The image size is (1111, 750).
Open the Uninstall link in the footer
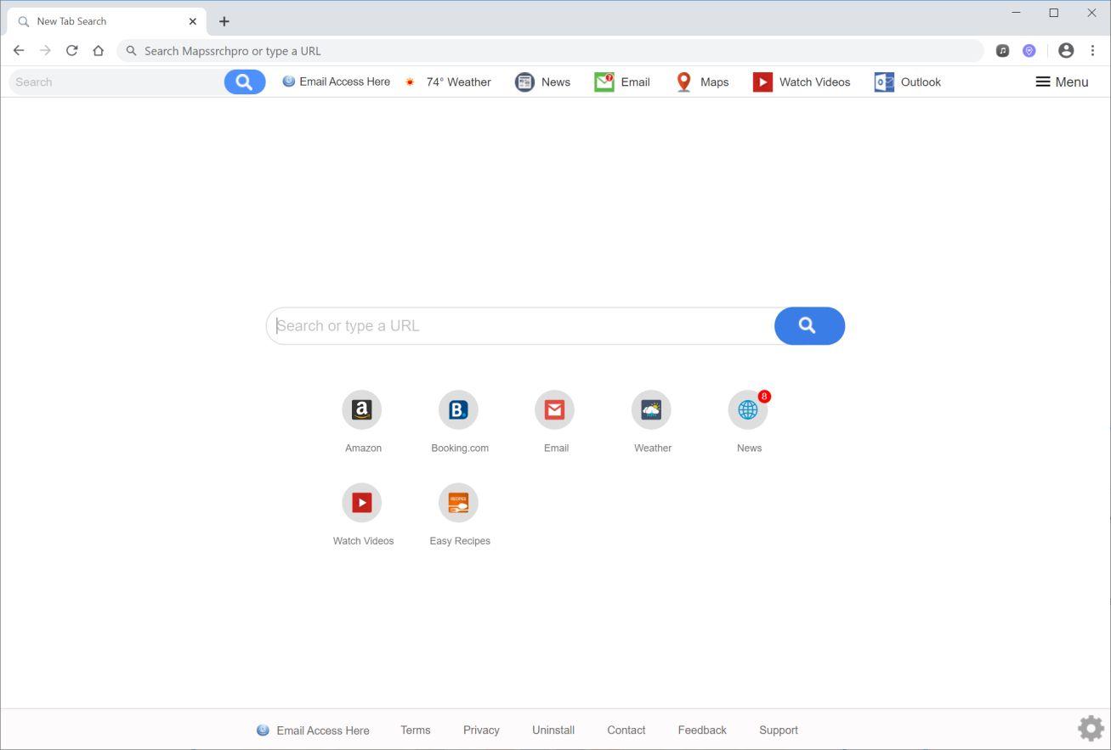click(x=553, y=730)
